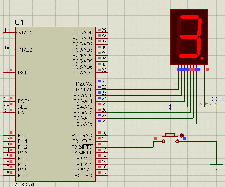The height and width of the screenshot is (187, 225).
Task: Click the P3.0/RXD pin label
Action: click(x=82, y=135)
